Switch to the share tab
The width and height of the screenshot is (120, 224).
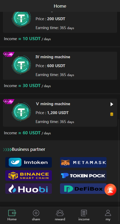point(36,215)
